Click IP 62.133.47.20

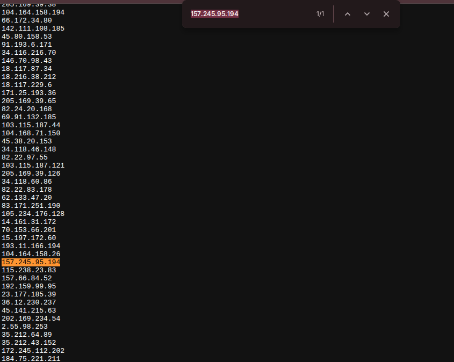click(x=27, y=198)
